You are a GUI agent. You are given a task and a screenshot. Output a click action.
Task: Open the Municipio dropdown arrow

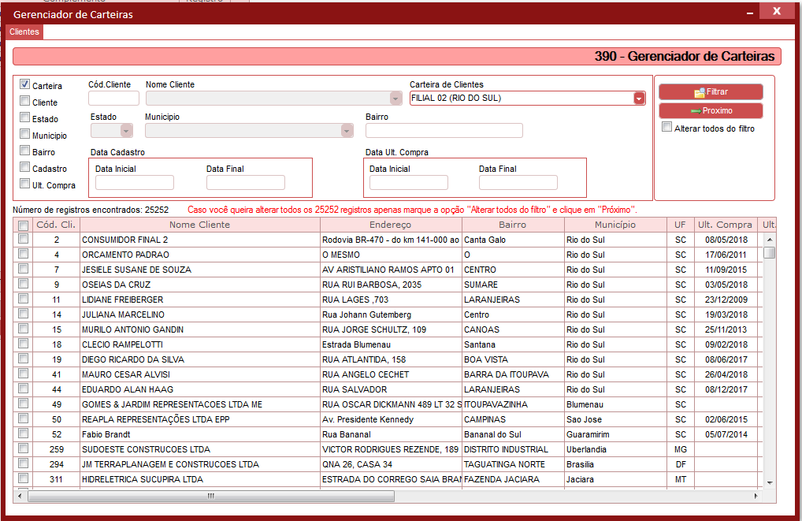click(x=347, y=131)
